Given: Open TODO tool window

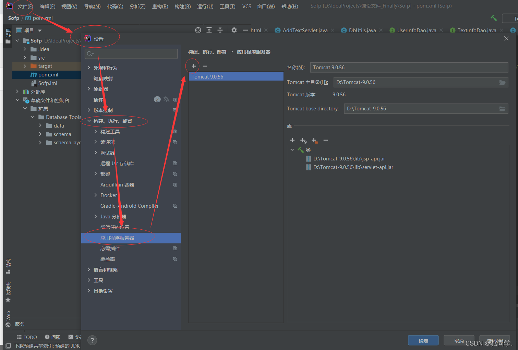Looking at the screenshot, I should pos(27,337).
